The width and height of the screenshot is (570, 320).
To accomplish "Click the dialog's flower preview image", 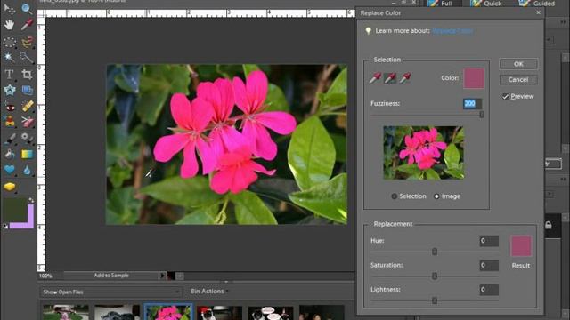I will click(x=424, y=153).
